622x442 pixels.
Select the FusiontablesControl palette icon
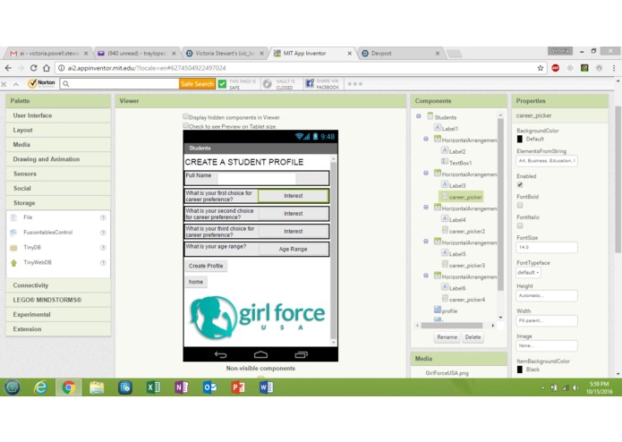coord(13,233)
